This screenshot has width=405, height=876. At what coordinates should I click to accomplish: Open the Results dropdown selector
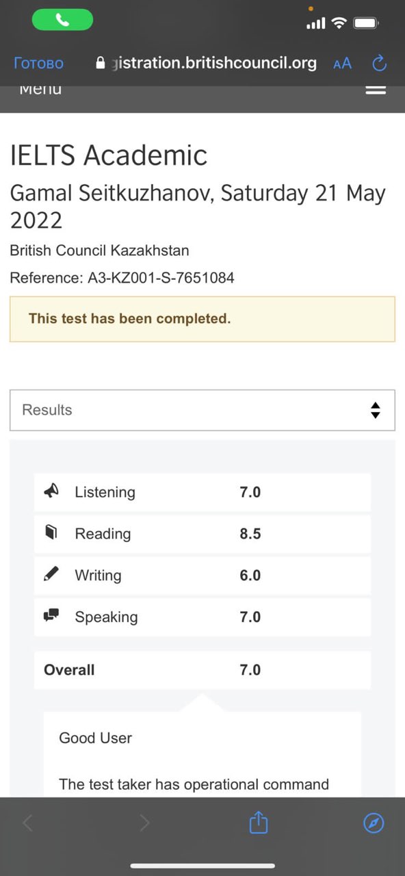coord(202,410)
